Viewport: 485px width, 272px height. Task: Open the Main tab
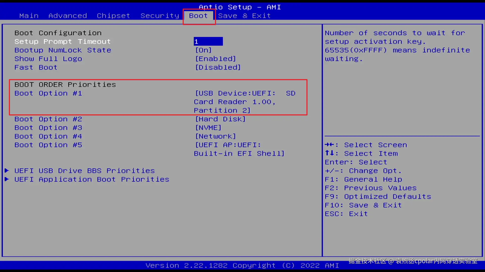pyautogui.click(x=29, y=16)
